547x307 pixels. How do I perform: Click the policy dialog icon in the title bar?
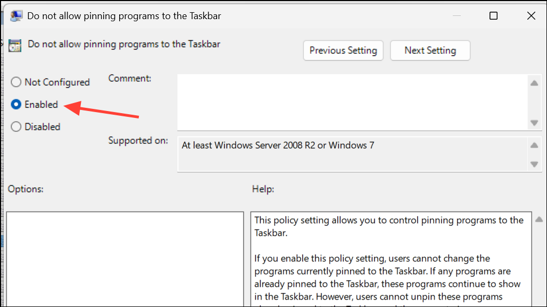(15, 15)
